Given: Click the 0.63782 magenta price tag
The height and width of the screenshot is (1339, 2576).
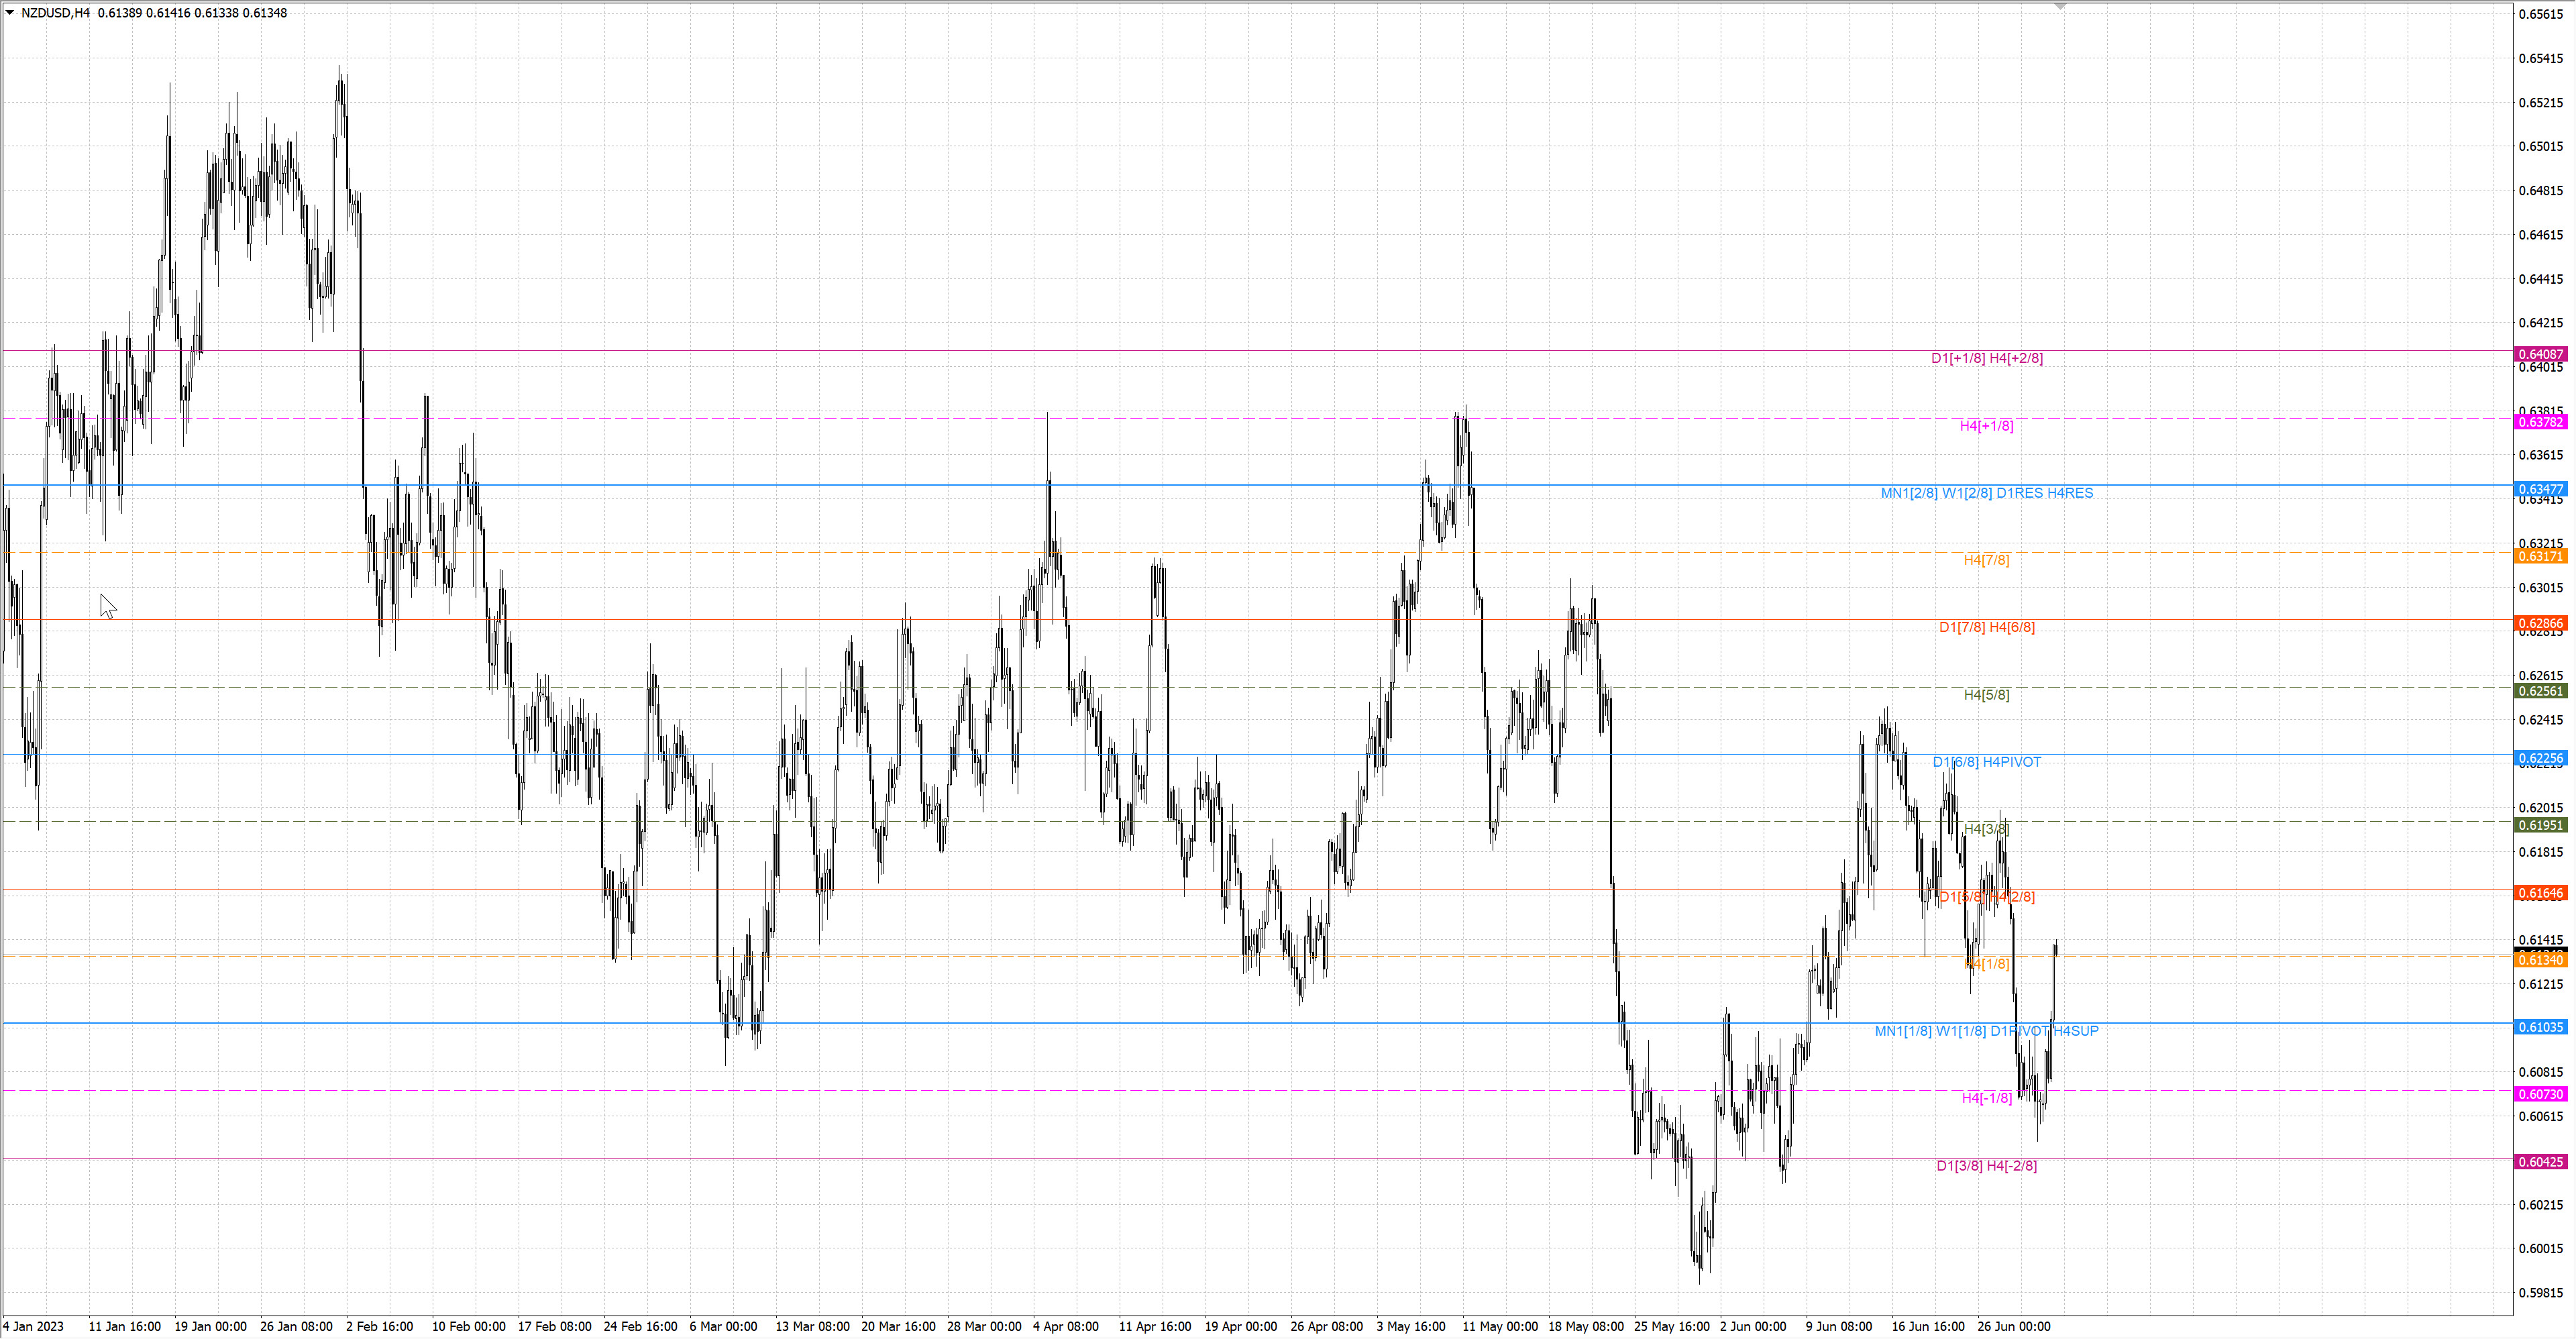Looking at the screenshot, I should [2541, 422].
